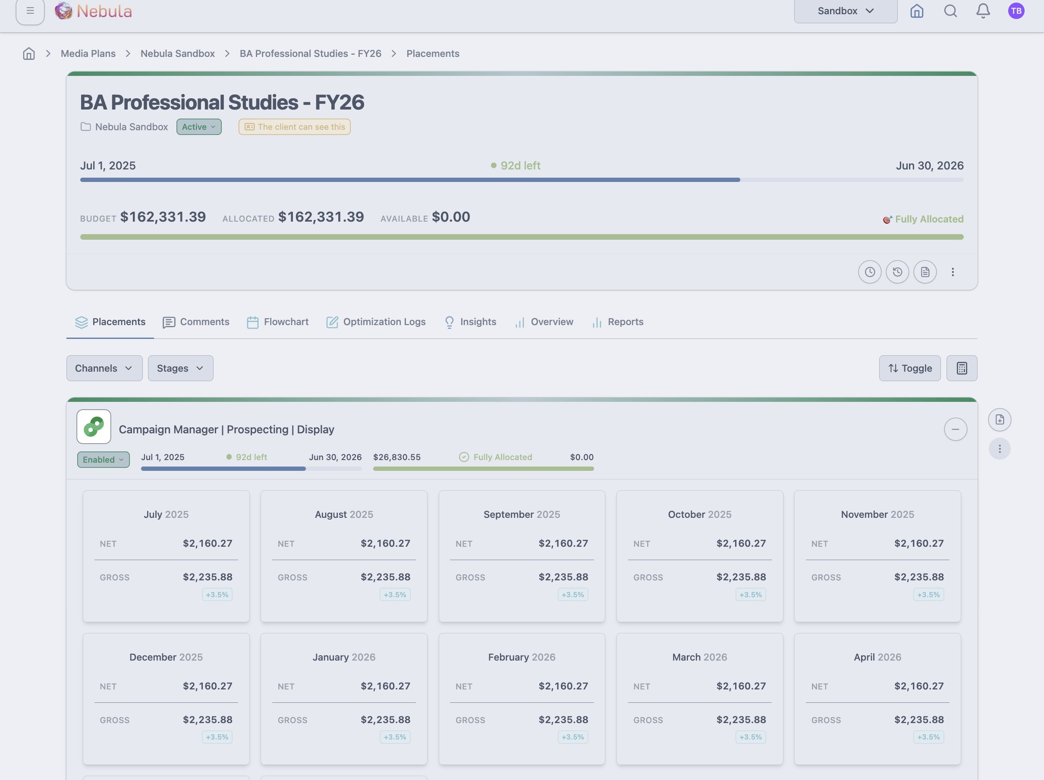Open the hamburger sidebar menu
The height and width of the screenshot is (780, 1044).
[30, 10]
